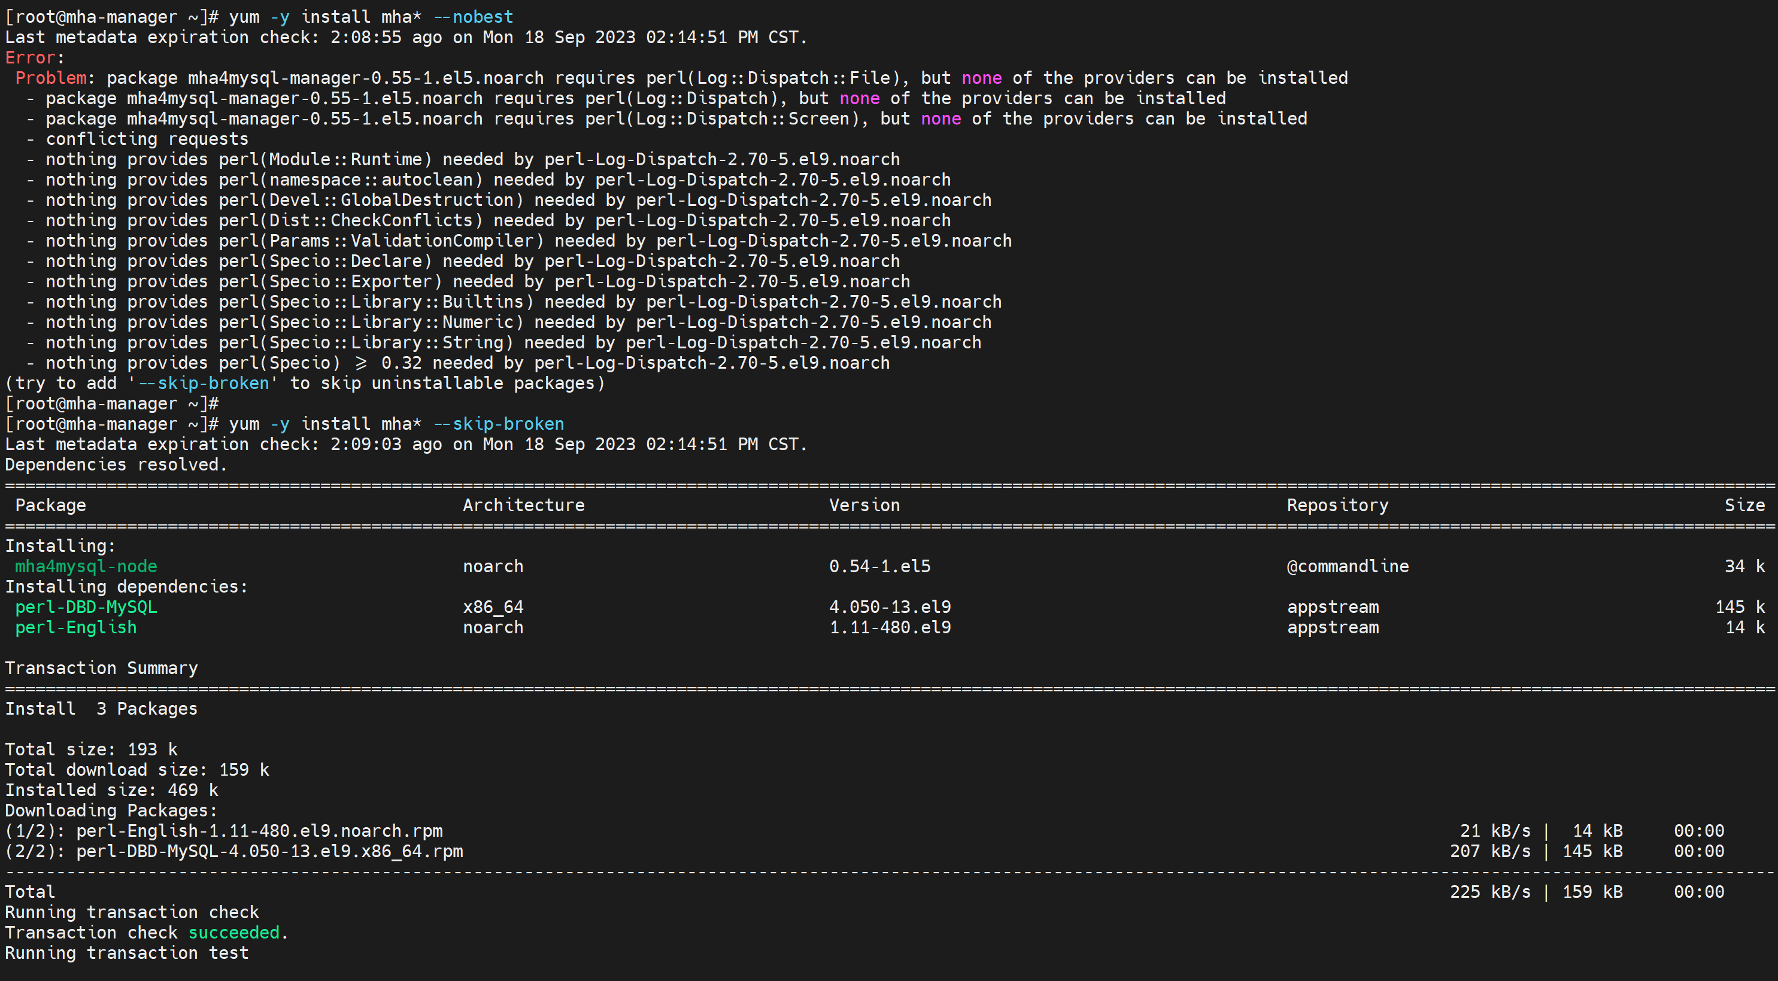Click the empty prompt line after error
Viewport: 1778px width, 981px height.
pyautogui.click(x=112, y=403)
